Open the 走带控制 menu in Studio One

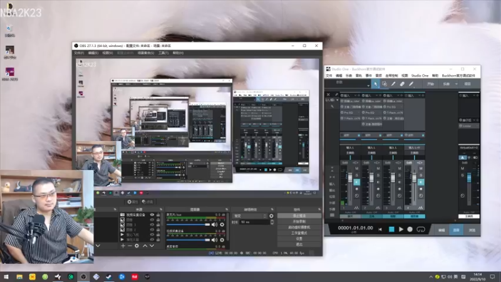tap(391, 76)
